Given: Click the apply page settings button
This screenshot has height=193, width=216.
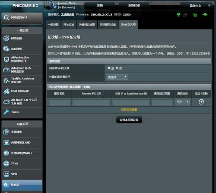Looking at the screenshot, I should (129, 120).
